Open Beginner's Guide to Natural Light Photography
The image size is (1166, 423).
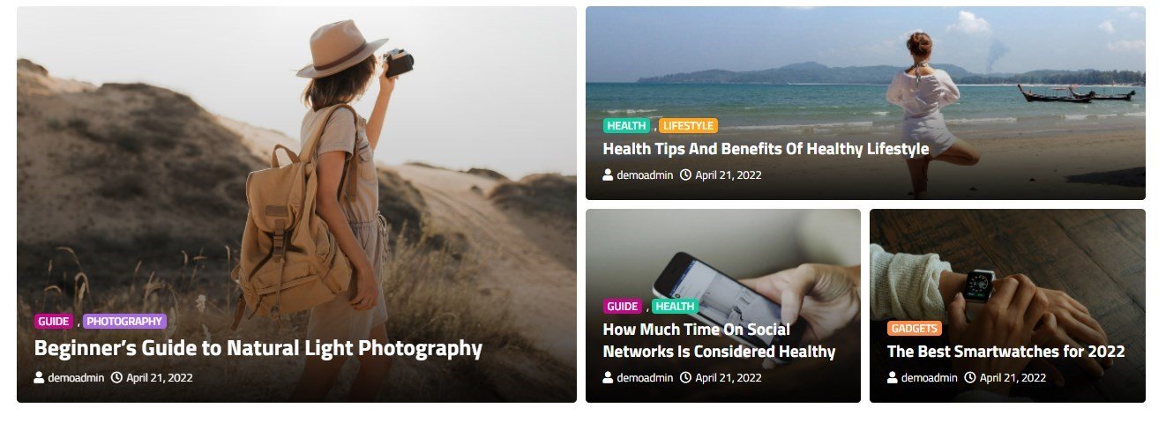(258, 348)
